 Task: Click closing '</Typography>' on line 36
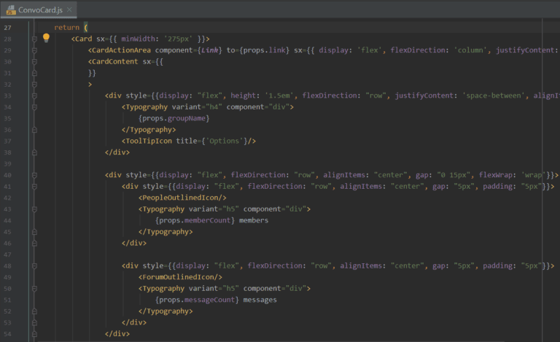coord(149,130)
